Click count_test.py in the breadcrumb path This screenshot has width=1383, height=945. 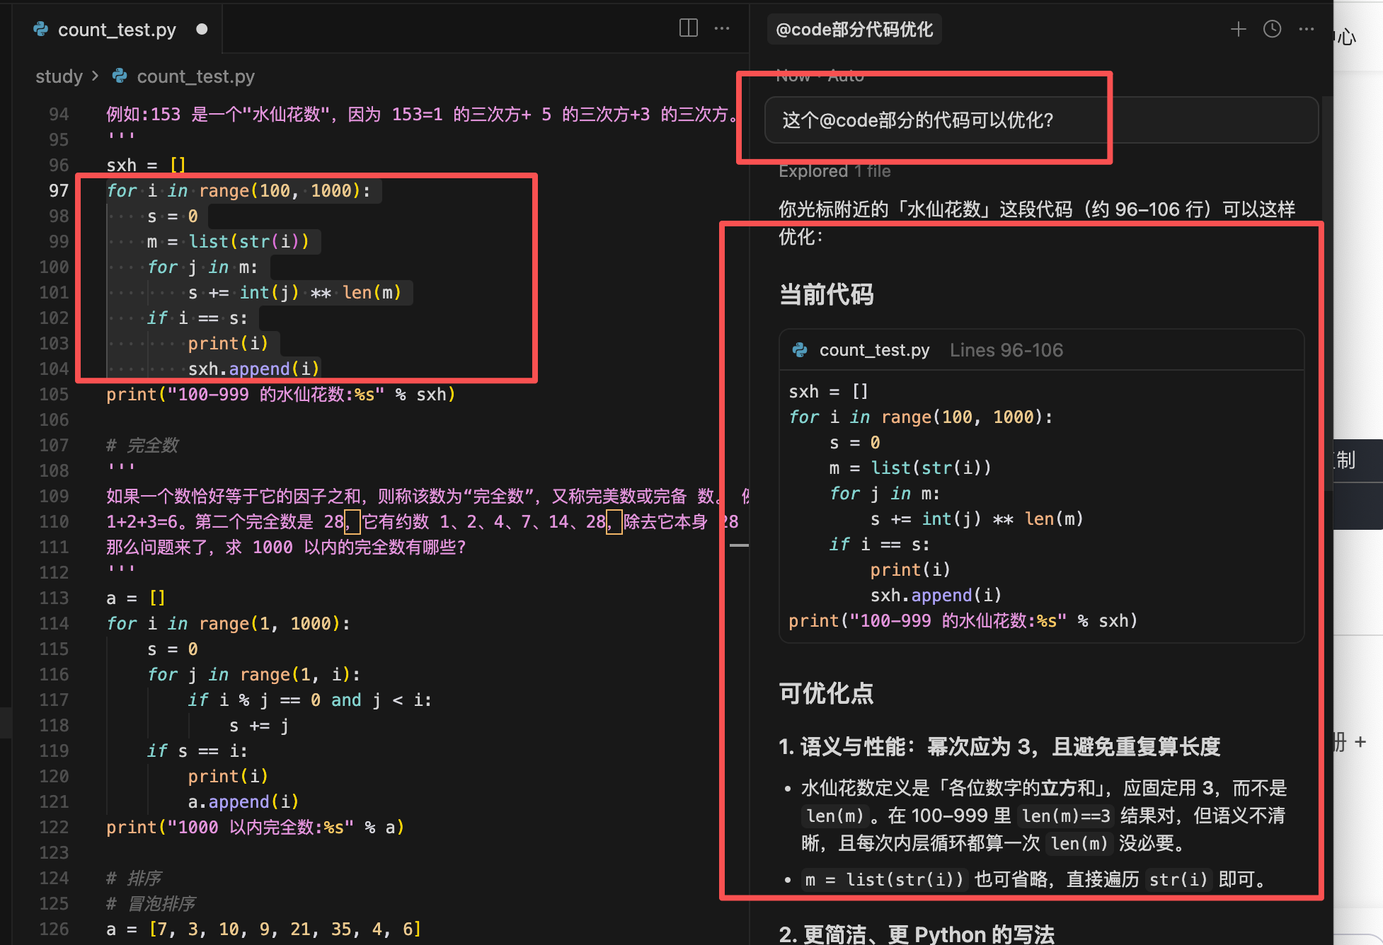coord(196,76)
